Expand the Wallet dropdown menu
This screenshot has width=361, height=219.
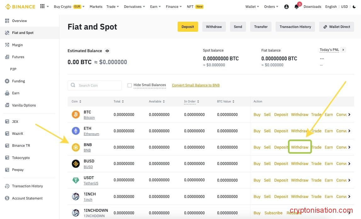(x=252, y=7)
